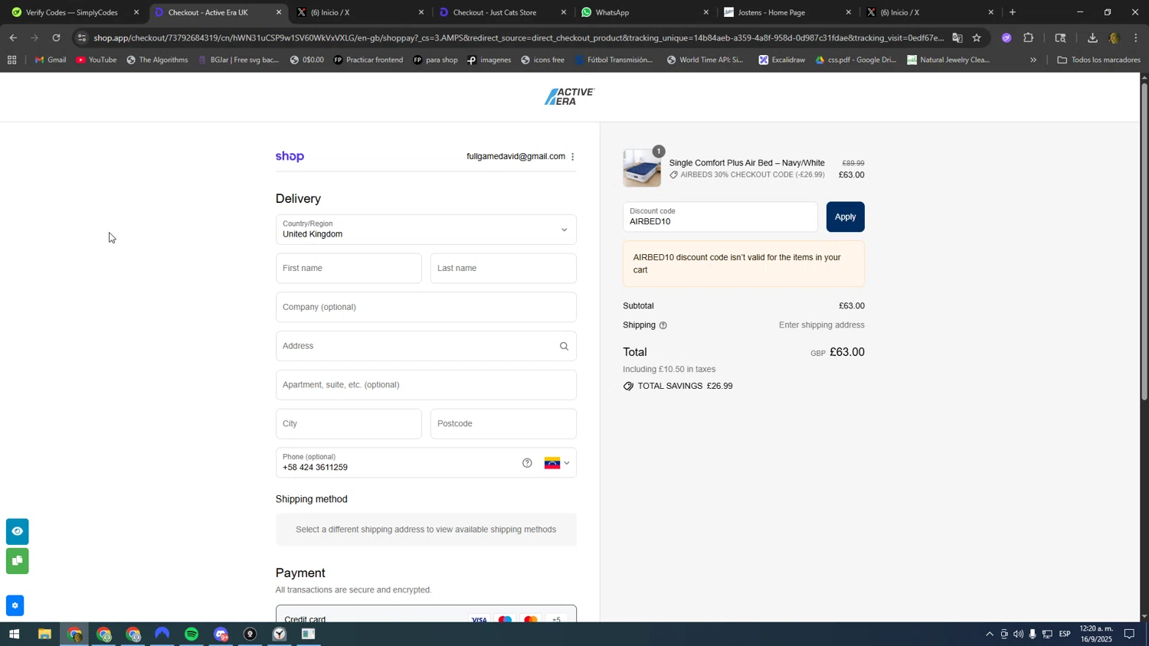Go back to previous page
This screenshot has width=1149, height=646.
point(13,38)
